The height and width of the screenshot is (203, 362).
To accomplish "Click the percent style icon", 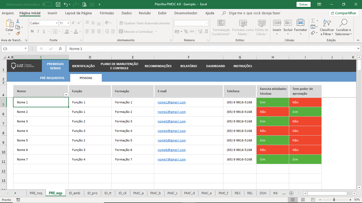I will 186,31.
